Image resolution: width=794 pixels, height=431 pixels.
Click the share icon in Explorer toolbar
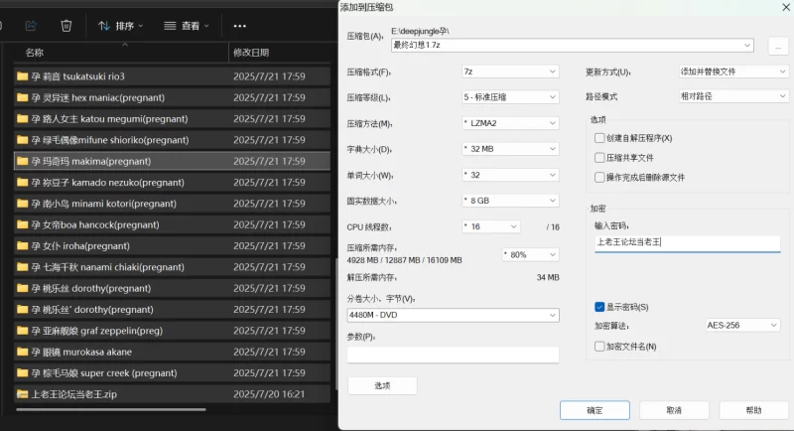click(31, 25)
